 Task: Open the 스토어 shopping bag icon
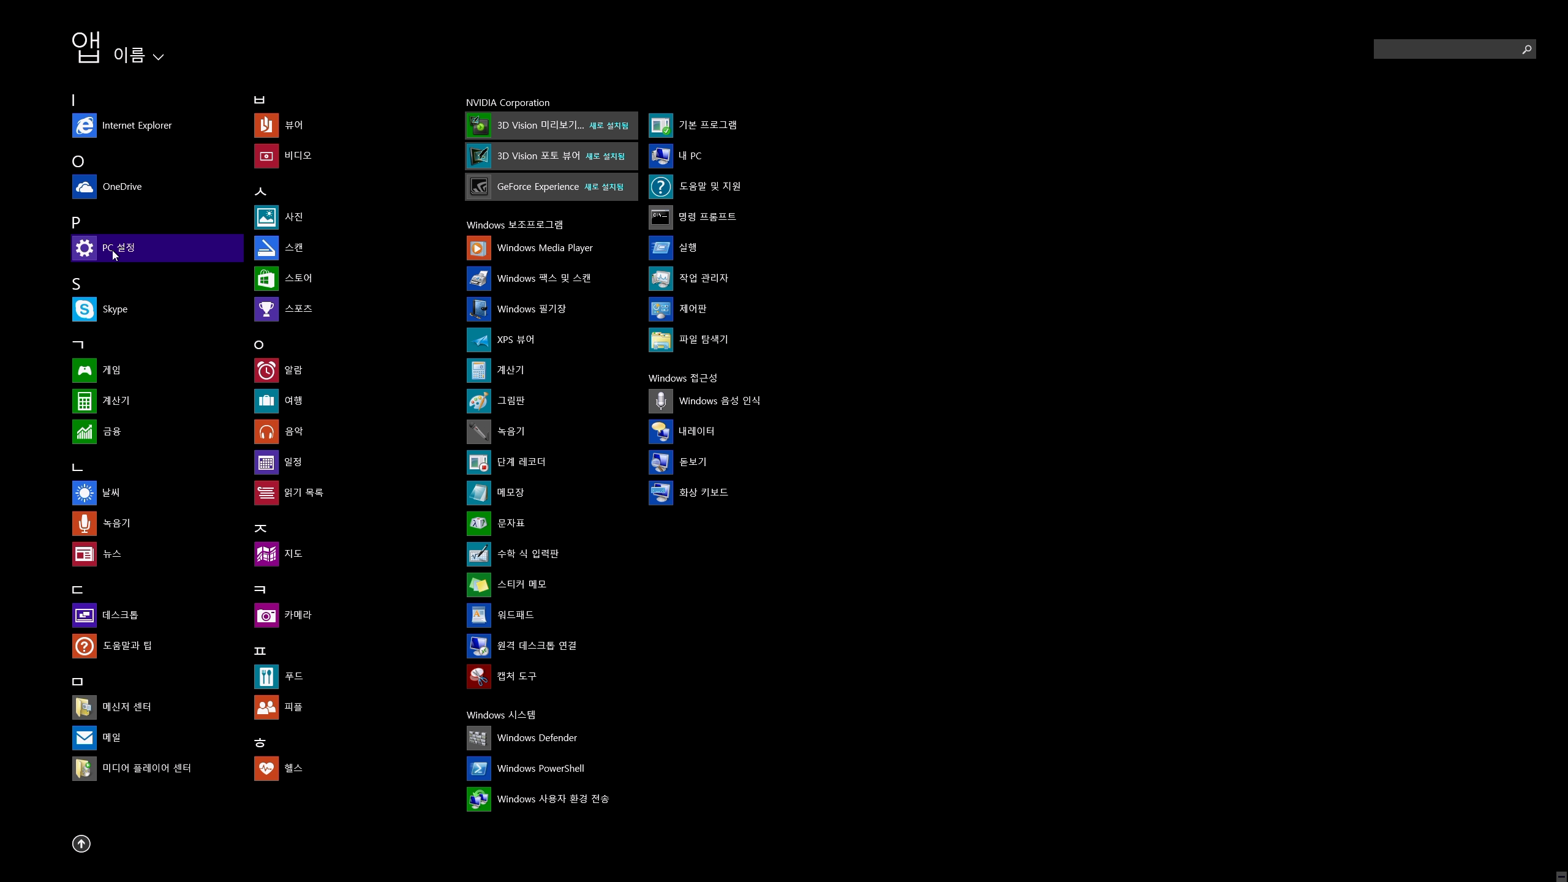(x=266, y=279)
